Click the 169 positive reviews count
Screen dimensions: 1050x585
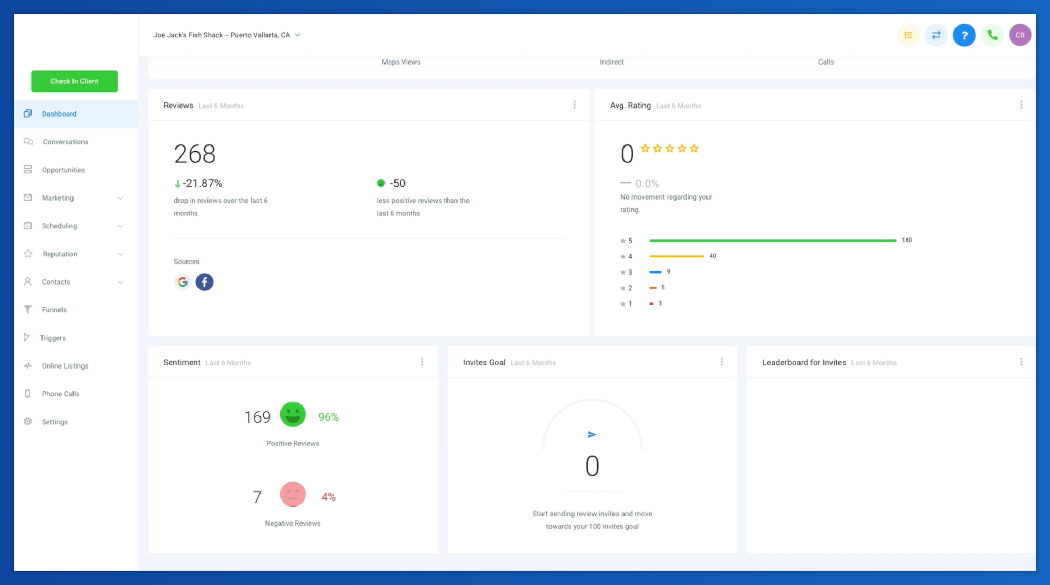[x=257, y=417]
